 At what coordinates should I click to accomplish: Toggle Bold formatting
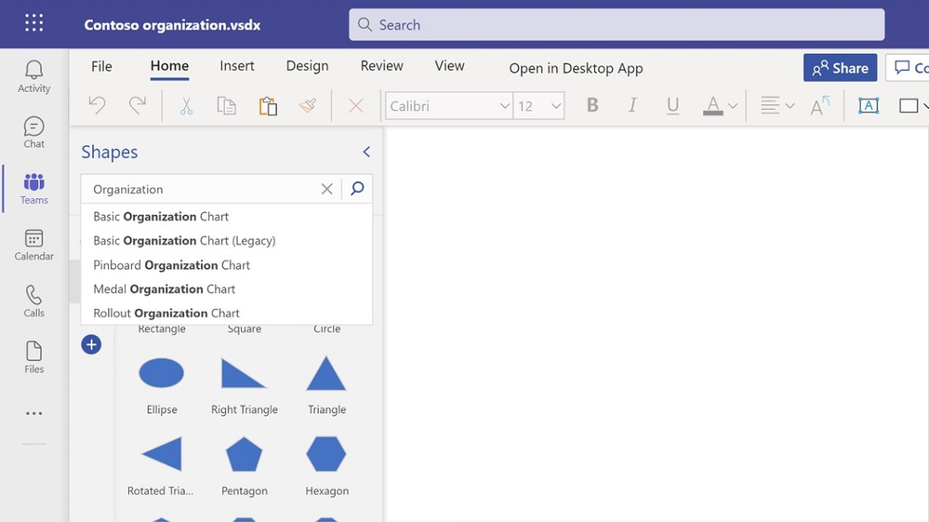coord(591,105)
